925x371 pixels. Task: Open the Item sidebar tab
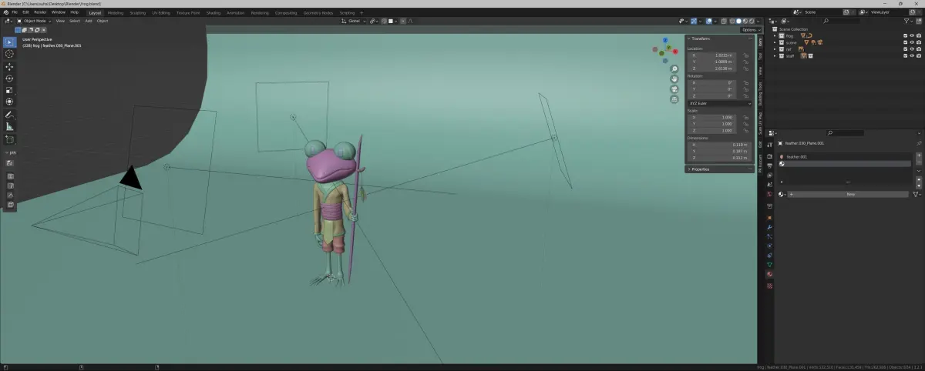759,43
